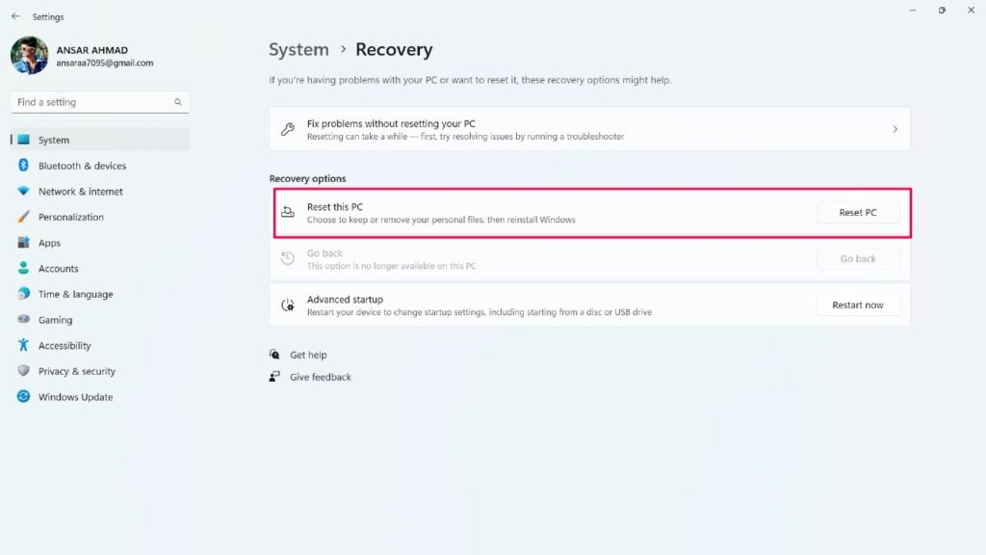Open Privacy & security shield icon

(23, 371)
